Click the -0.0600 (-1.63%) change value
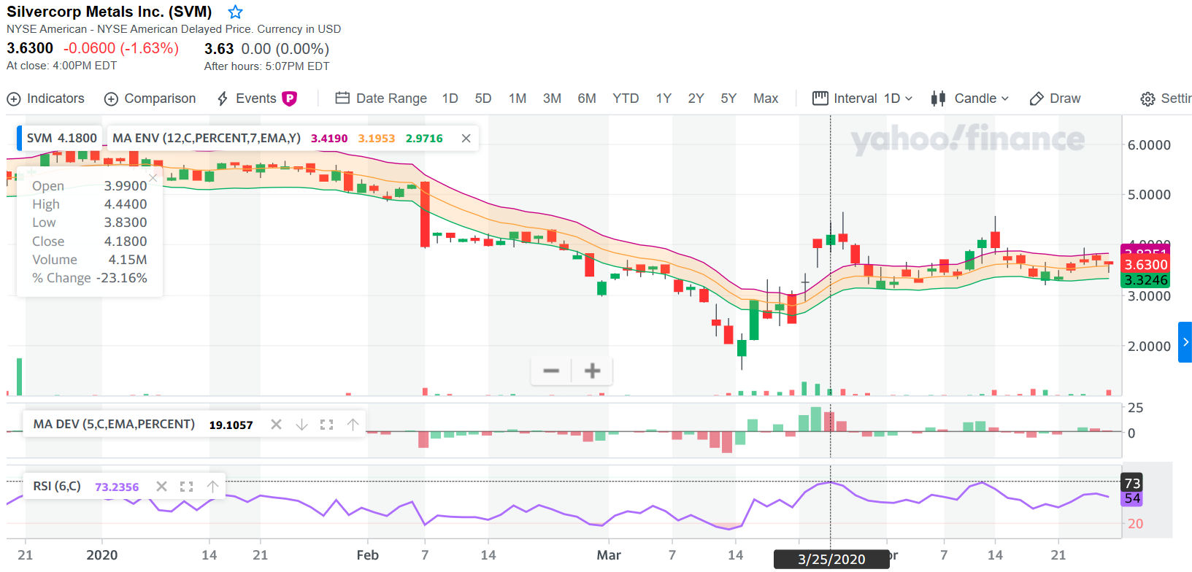 tap(121, 48)
